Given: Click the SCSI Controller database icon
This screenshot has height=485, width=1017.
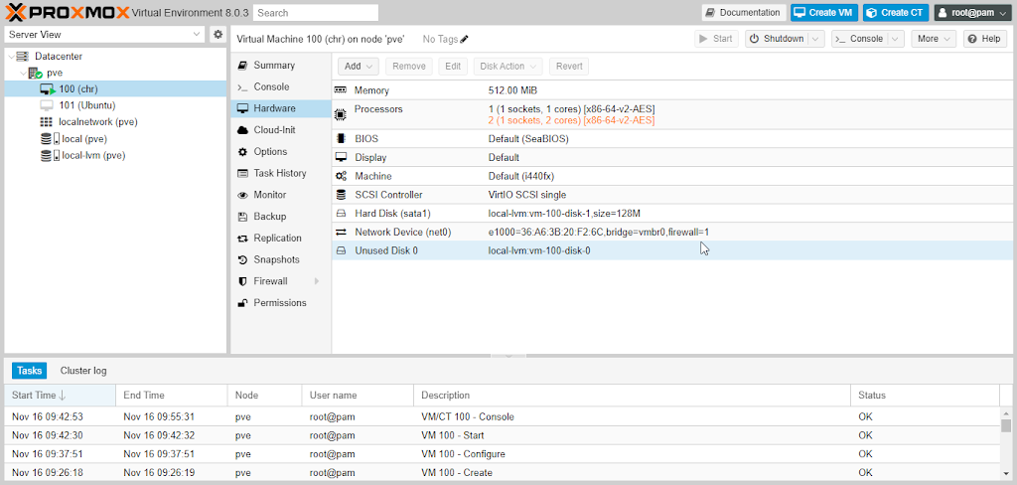Looking at the screenshot, I should coord(341,195).
